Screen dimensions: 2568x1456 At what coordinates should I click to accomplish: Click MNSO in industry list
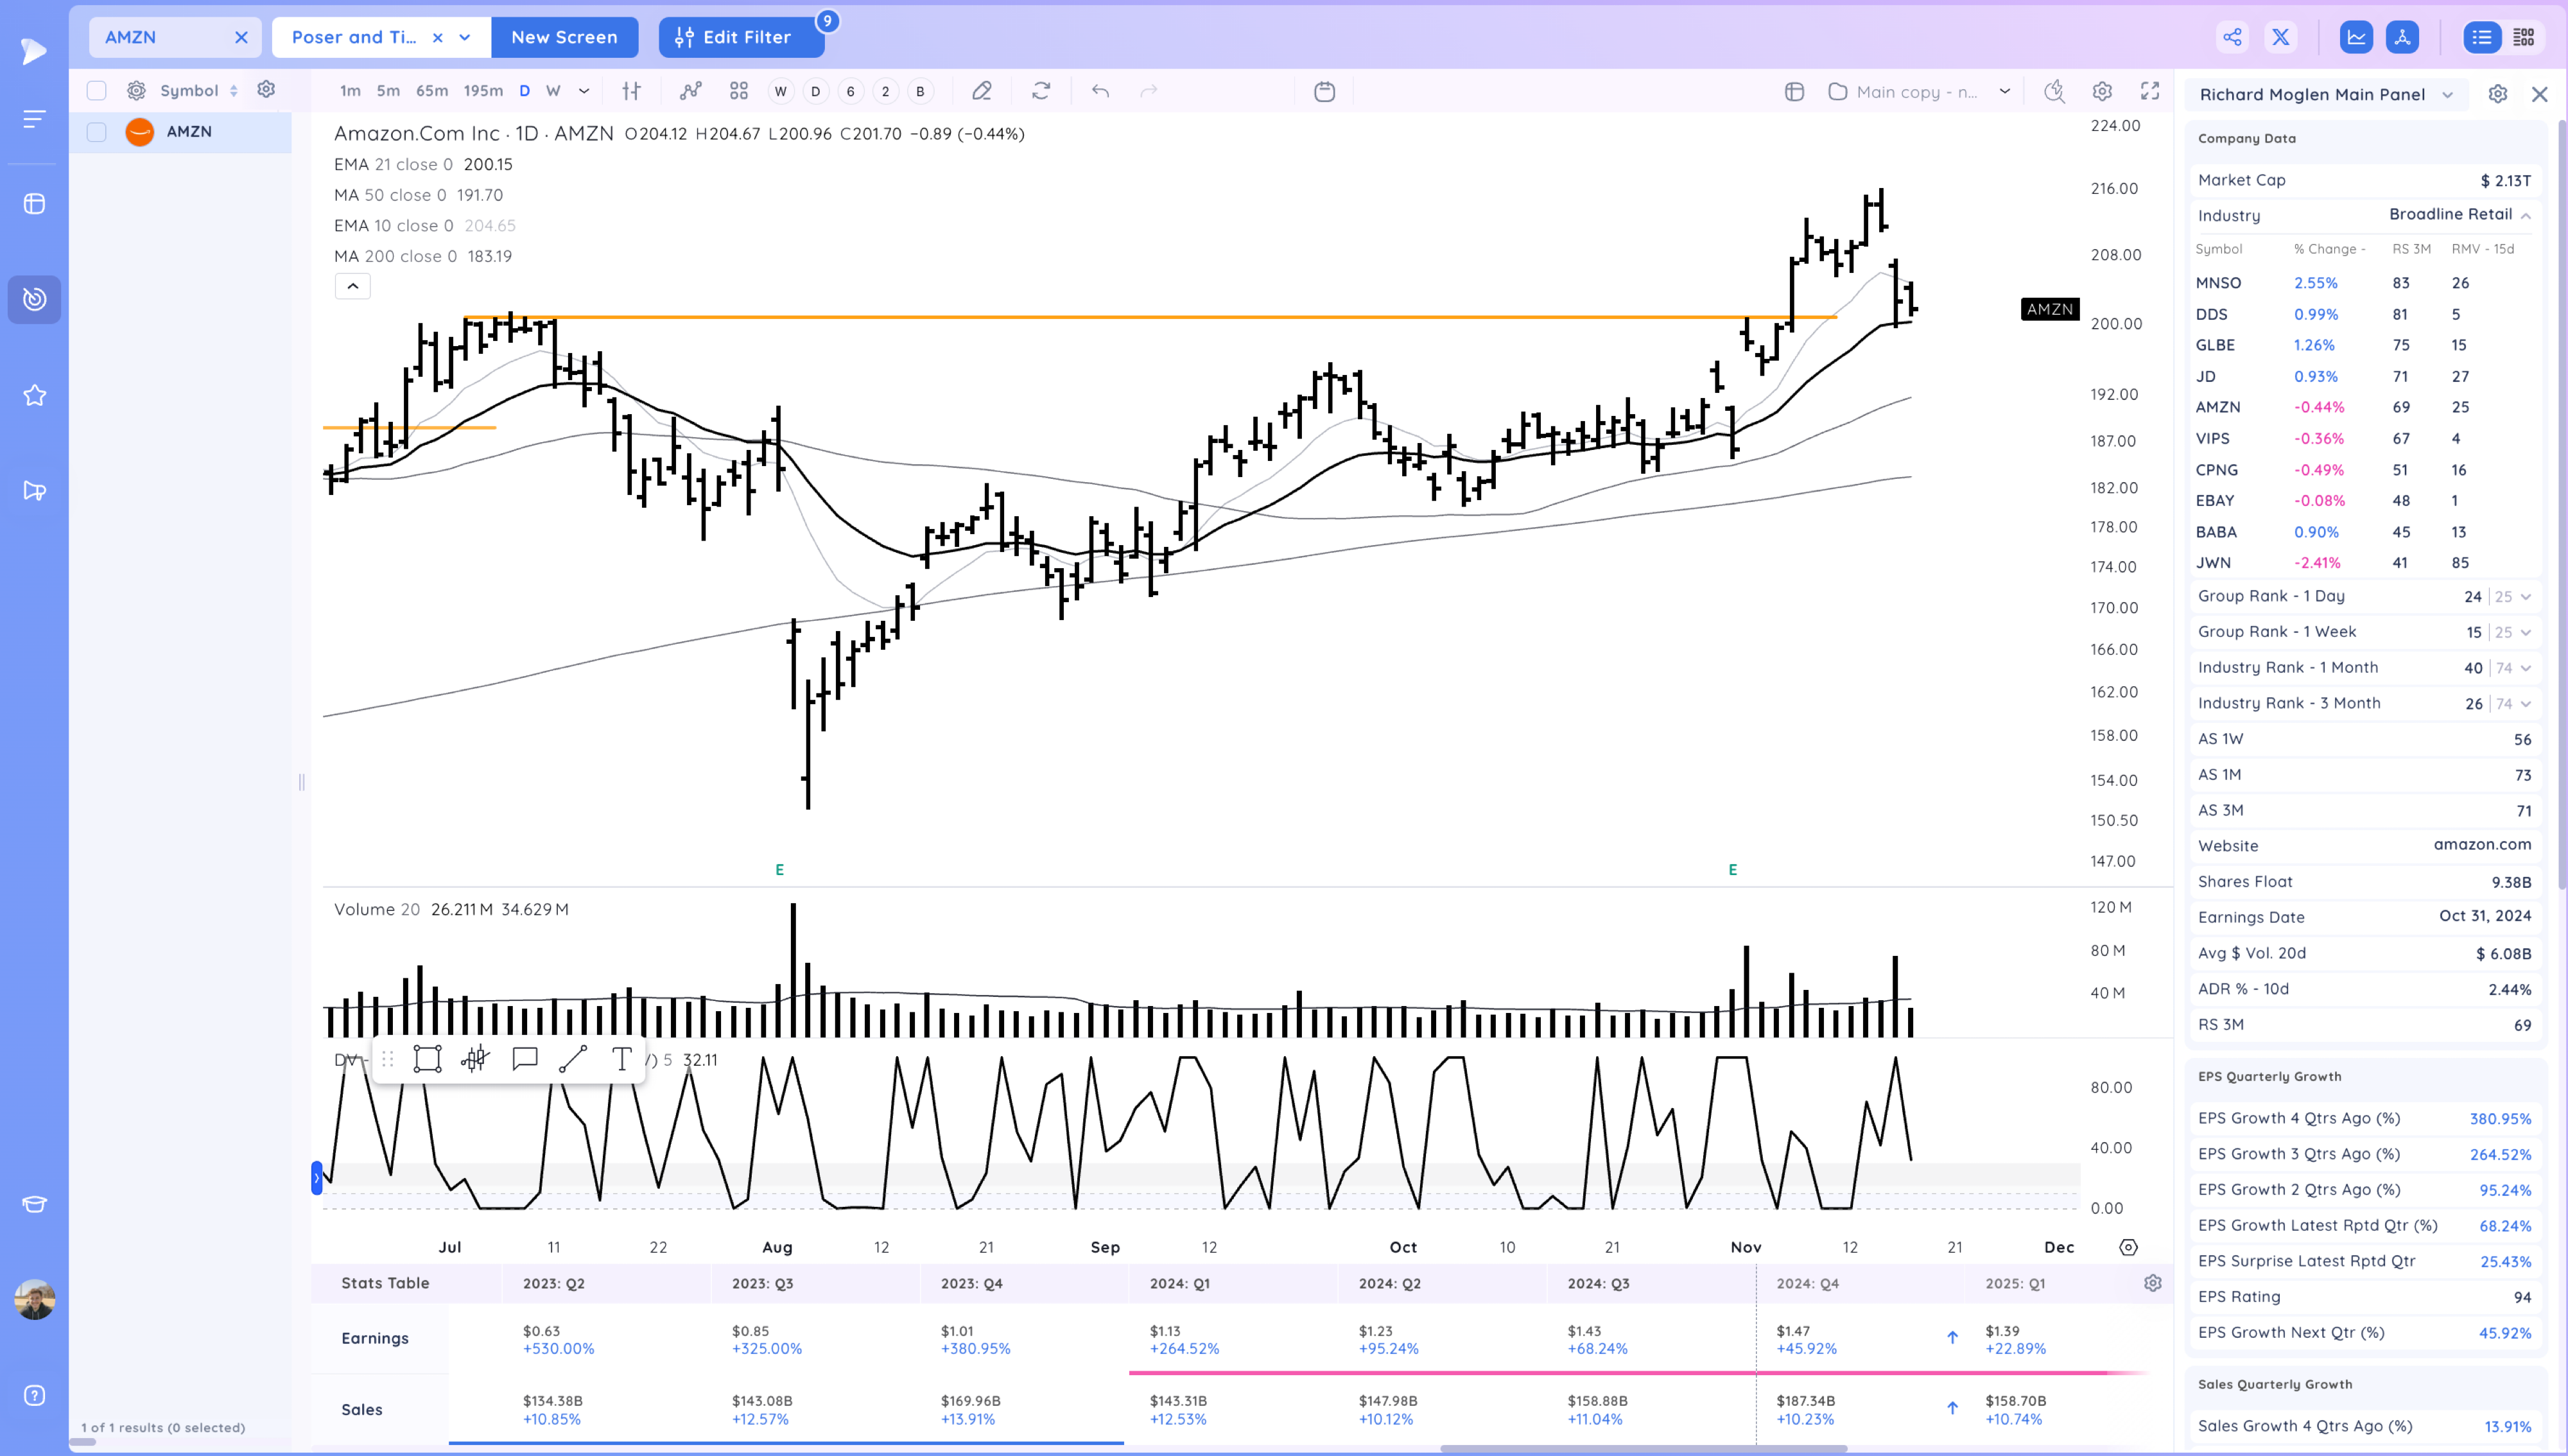click(x=2218, y=283)
